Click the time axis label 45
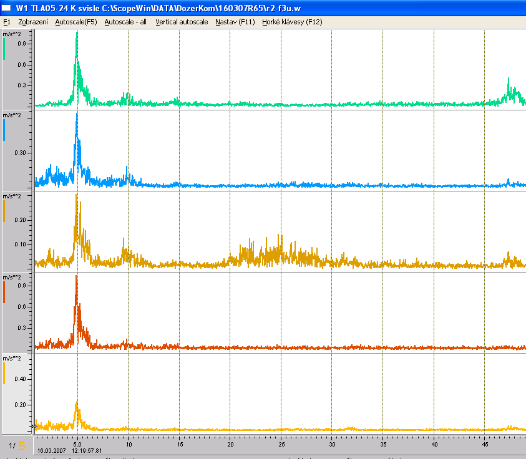526x459 pixels. pos(485,445)
